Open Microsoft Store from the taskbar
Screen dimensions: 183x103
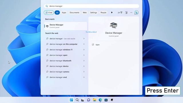click(106, 100)
